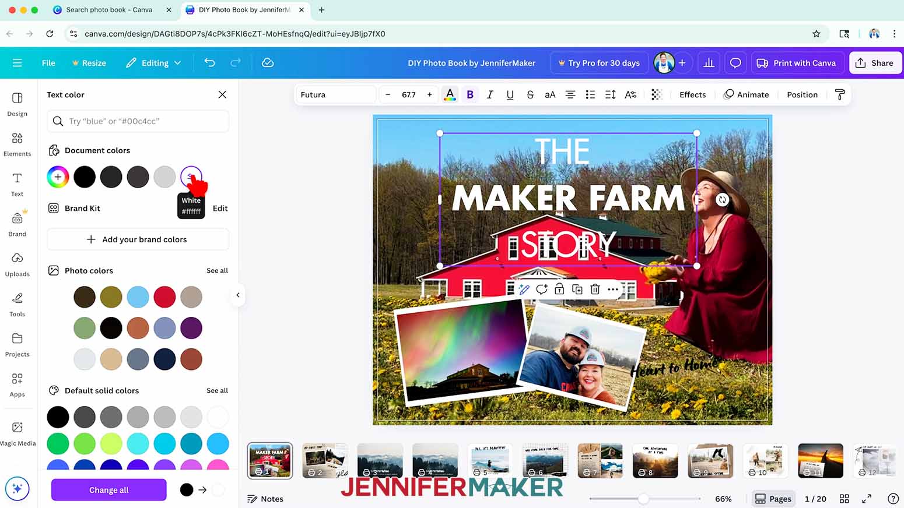Open the 66% zoom level menu
This screenshot has height=508, width=904.
point(723,499)
